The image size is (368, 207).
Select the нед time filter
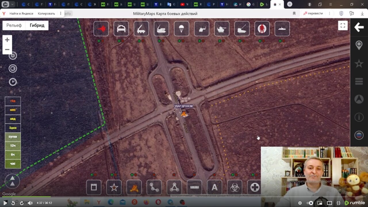[13, 119]
